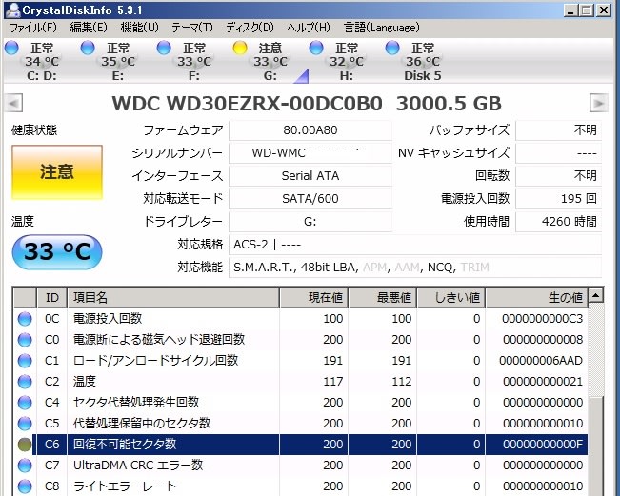Select the Disk 5 status orb
Image resolution: width=620 pixels, height=496 pixels.
click(392, 48)
